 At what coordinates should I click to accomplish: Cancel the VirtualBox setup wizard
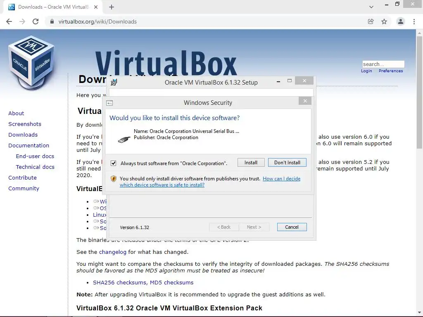click(x=292, y=227)
